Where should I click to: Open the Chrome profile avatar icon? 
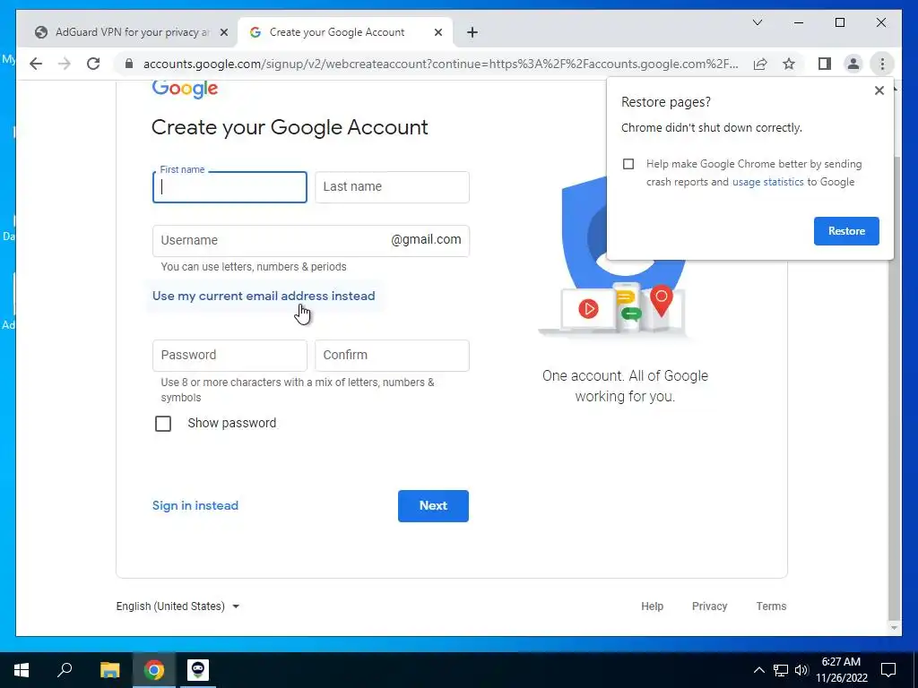tap(853, 64)
